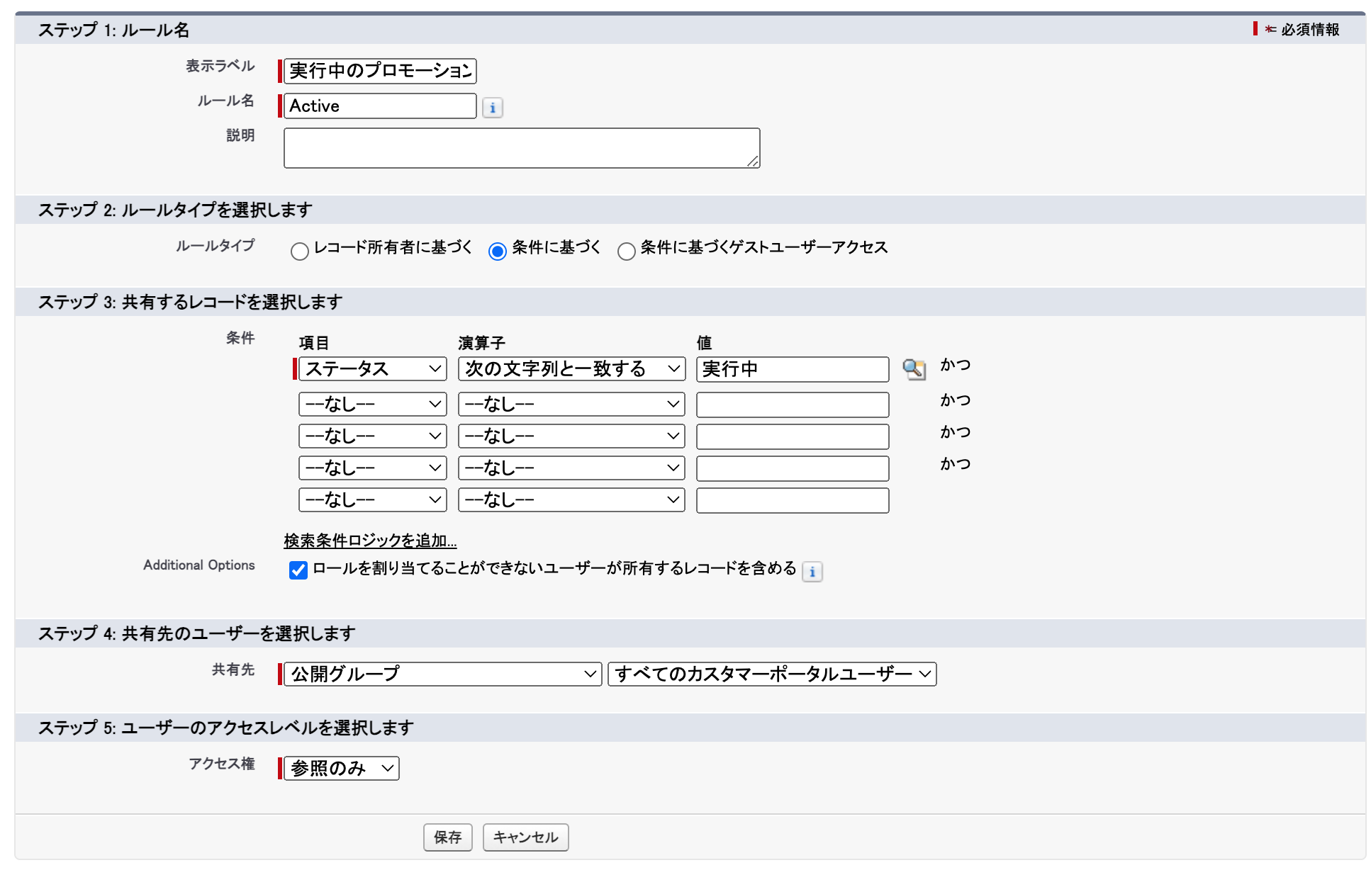Open the 参照のみ access level dropdown
This screenshot has height=870, width=1371.
pos(342,768)
